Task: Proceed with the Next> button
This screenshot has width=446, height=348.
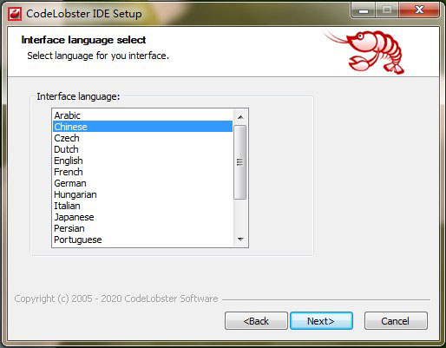Action: [x=321, y=321]
